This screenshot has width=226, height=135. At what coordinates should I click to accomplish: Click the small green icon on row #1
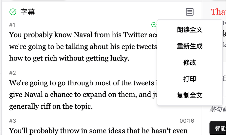point(154,25)
